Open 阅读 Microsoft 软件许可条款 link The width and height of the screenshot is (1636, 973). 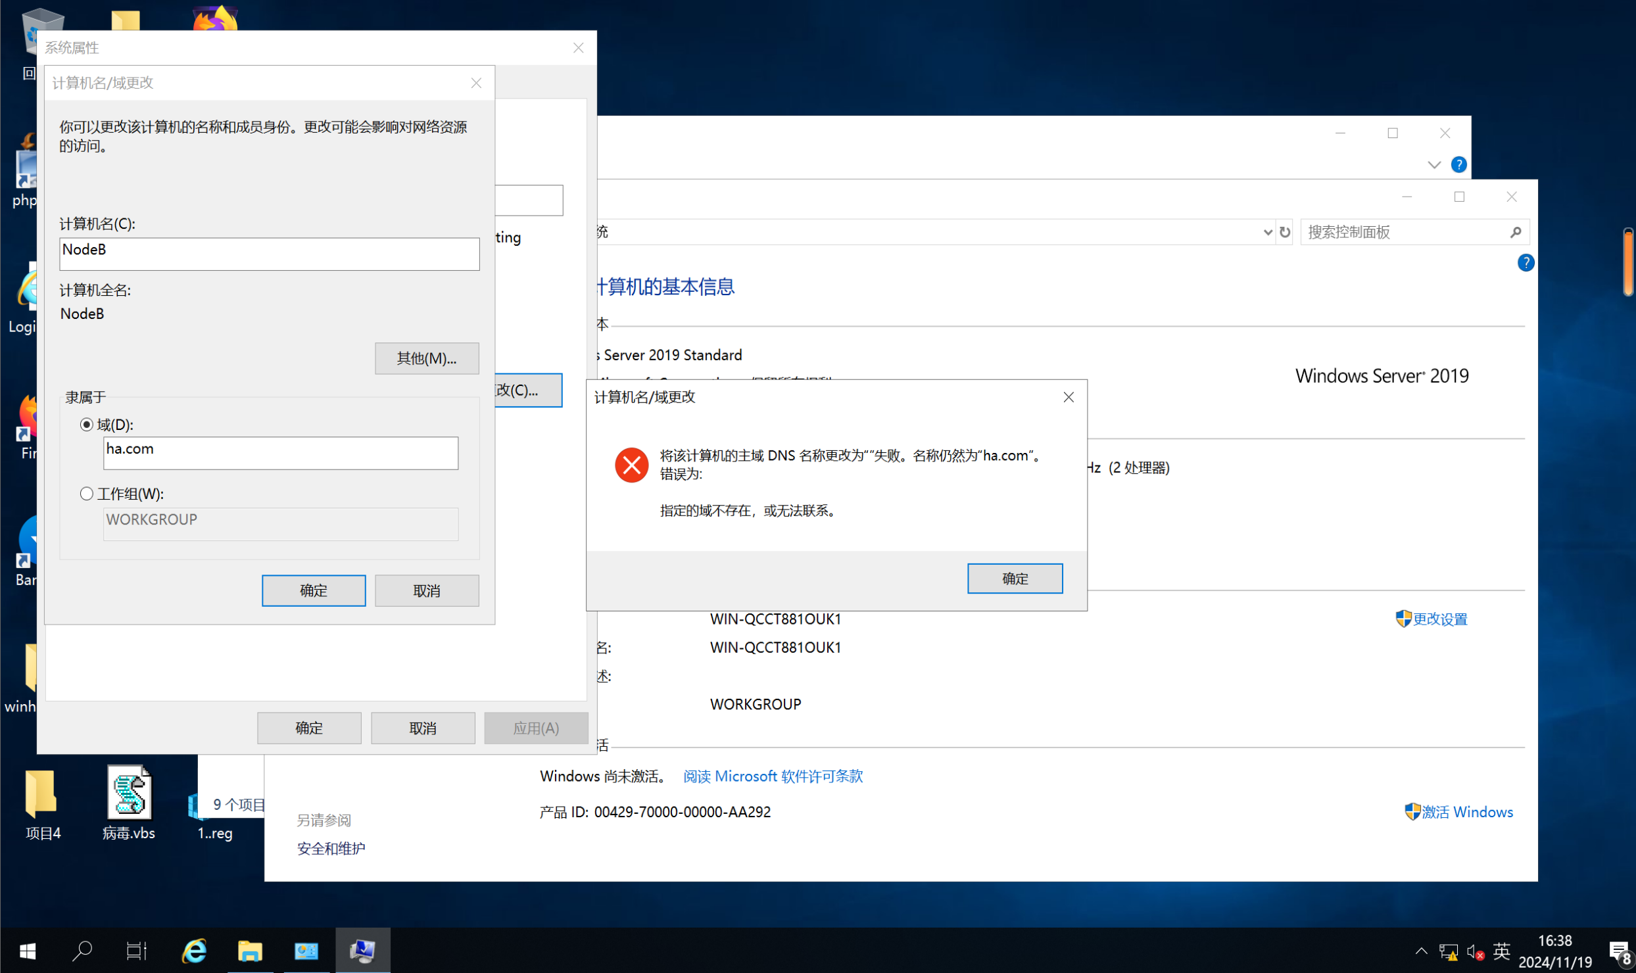pyautogui.click(x=773, y=776)
